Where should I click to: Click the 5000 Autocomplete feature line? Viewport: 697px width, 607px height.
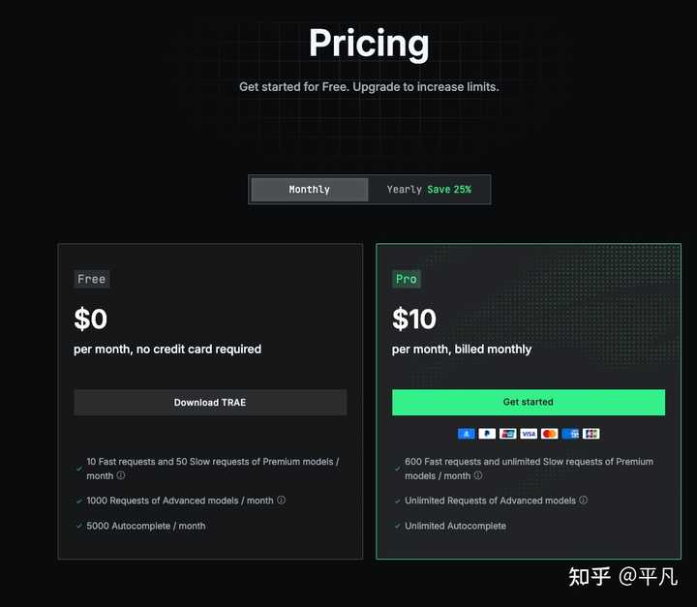pyautogui.click(x=146, y=526)
